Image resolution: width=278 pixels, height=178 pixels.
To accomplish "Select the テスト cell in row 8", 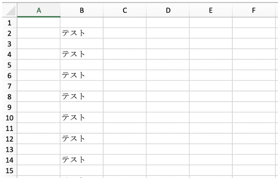I will [81, 96].
